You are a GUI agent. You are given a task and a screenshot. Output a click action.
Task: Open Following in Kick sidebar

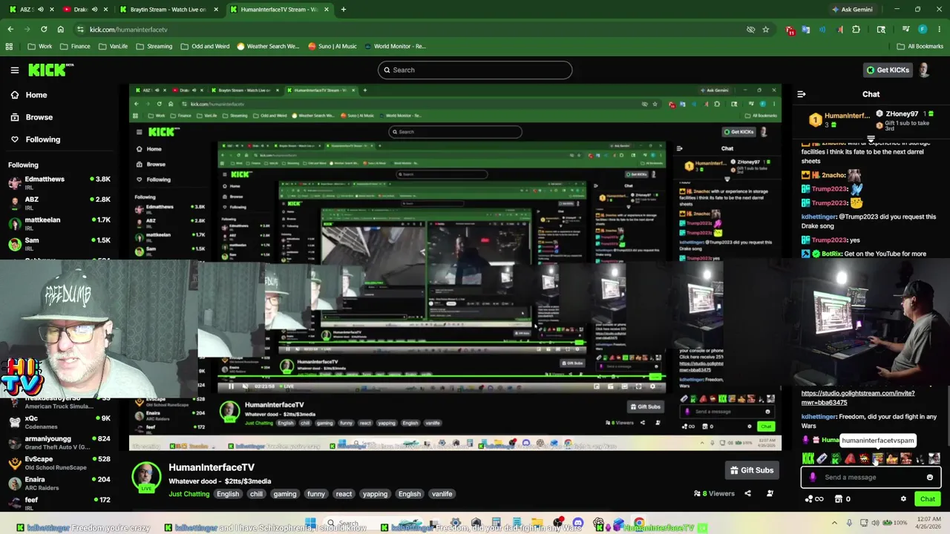click(x=35, y=139)
